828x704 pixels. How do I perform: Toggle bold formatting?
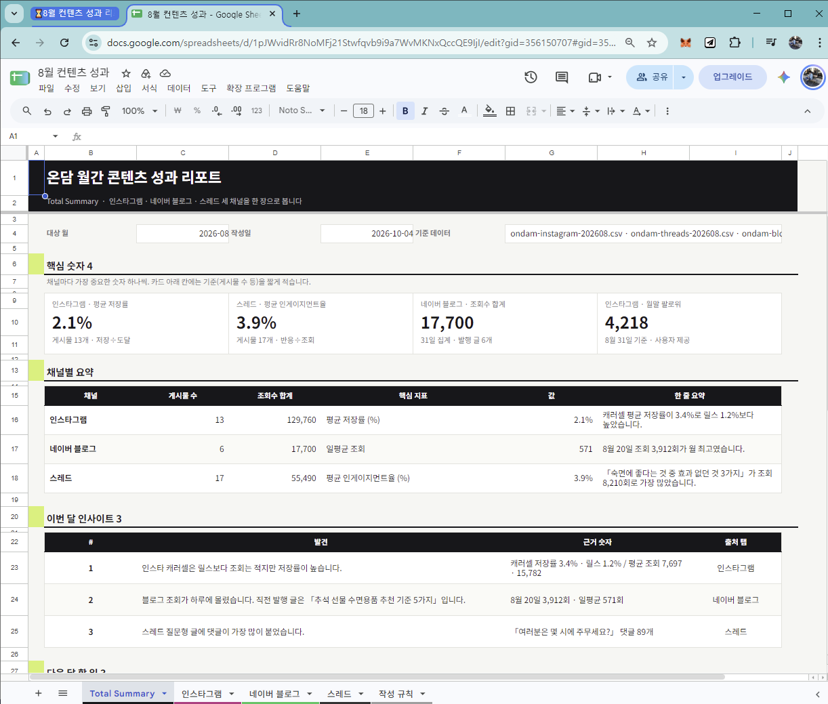click(x=405, y=111)
